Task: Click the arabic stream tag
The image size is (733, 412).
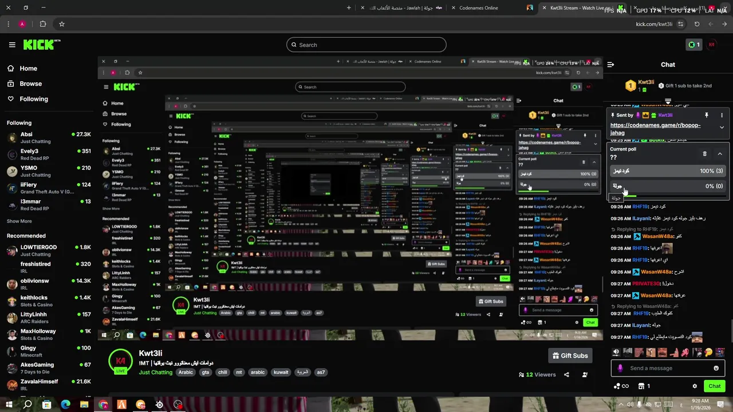Action: point(258,373)
